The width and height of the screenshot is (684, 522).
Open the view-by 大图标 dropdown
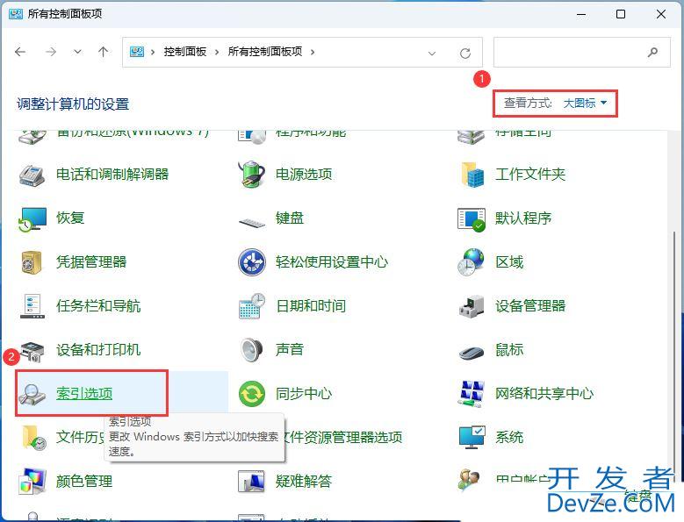[585, 104]
